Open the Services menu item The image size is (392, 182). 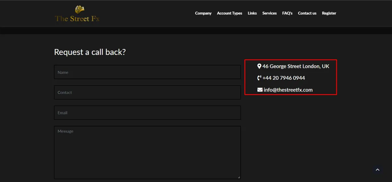[x=269, y=13]
